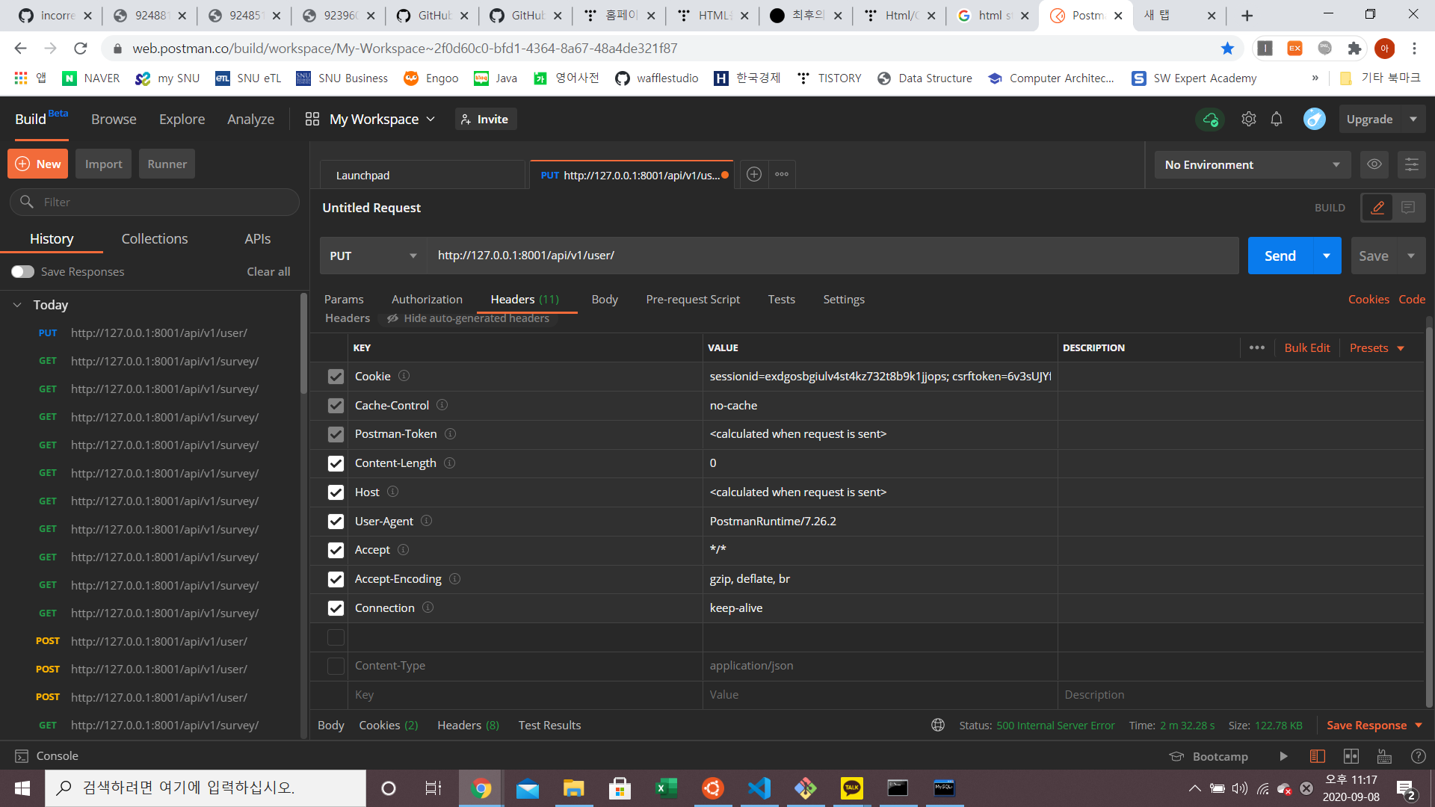This screenshot has height=807, width=1435.
Task: Open notifications bell icon
Action: click(1277, 119)
